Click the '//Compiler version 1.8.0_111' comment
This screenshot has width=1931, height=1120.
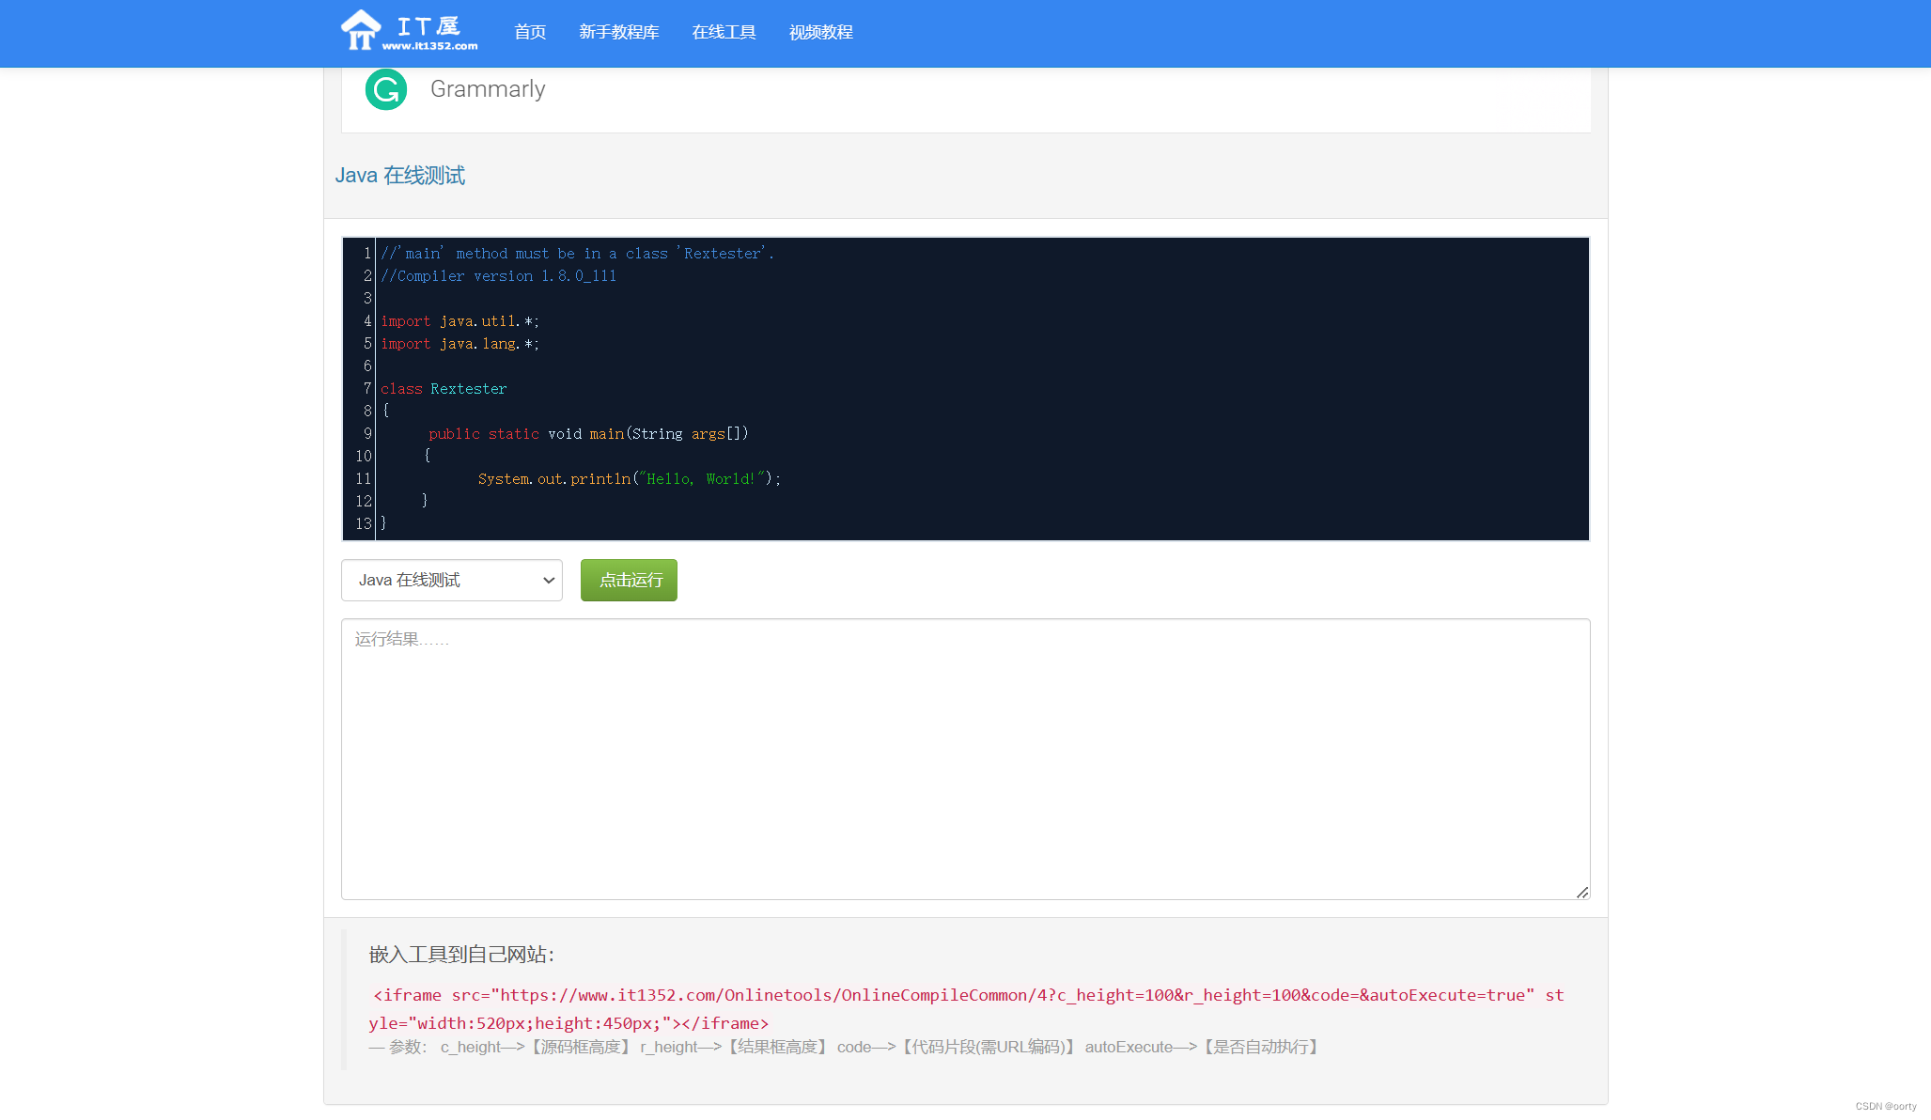click(499, 276)
